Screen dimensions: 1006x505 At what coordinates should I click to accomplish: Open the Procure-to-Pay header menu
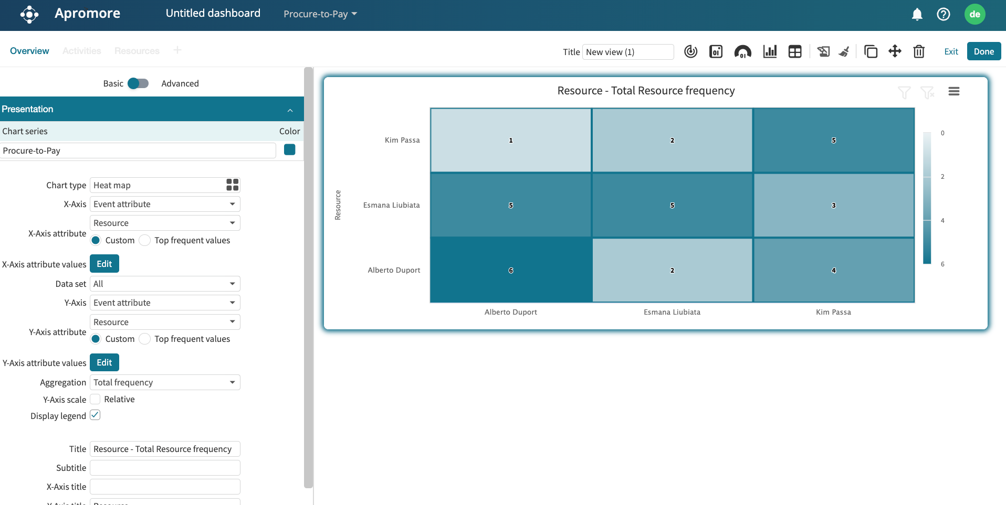pyautogui.click(x=320, y=14)
